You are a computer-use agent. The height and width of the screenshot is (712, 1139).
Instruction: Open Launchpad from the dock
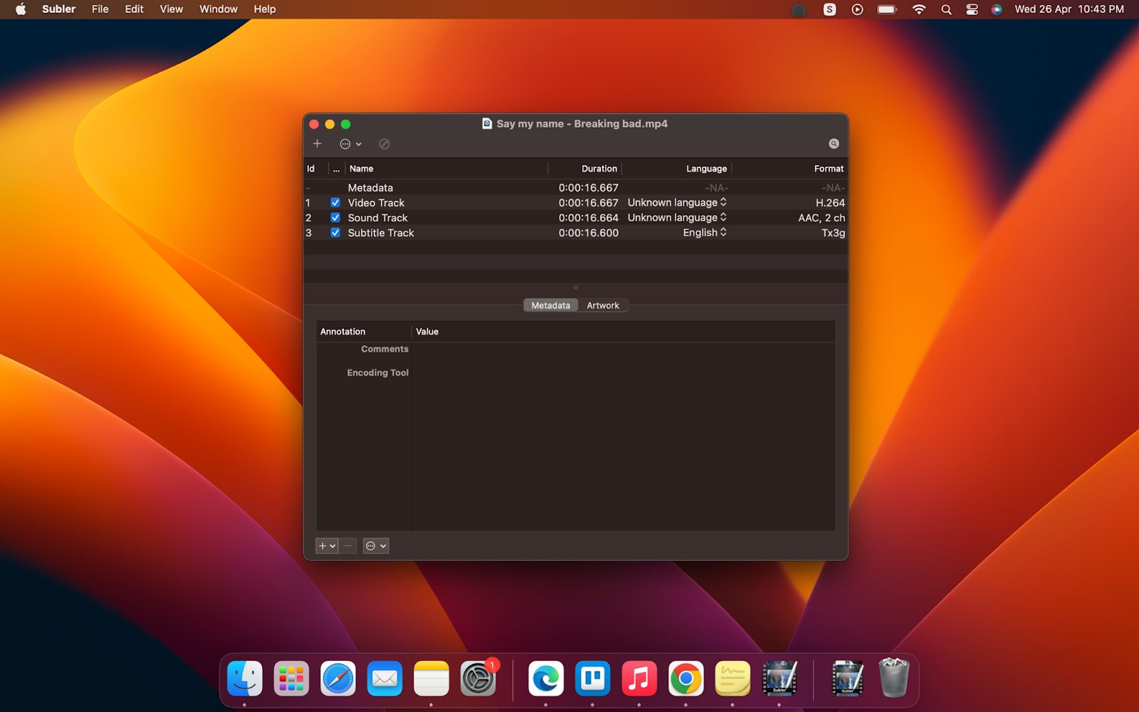click(x=291, y=679)
